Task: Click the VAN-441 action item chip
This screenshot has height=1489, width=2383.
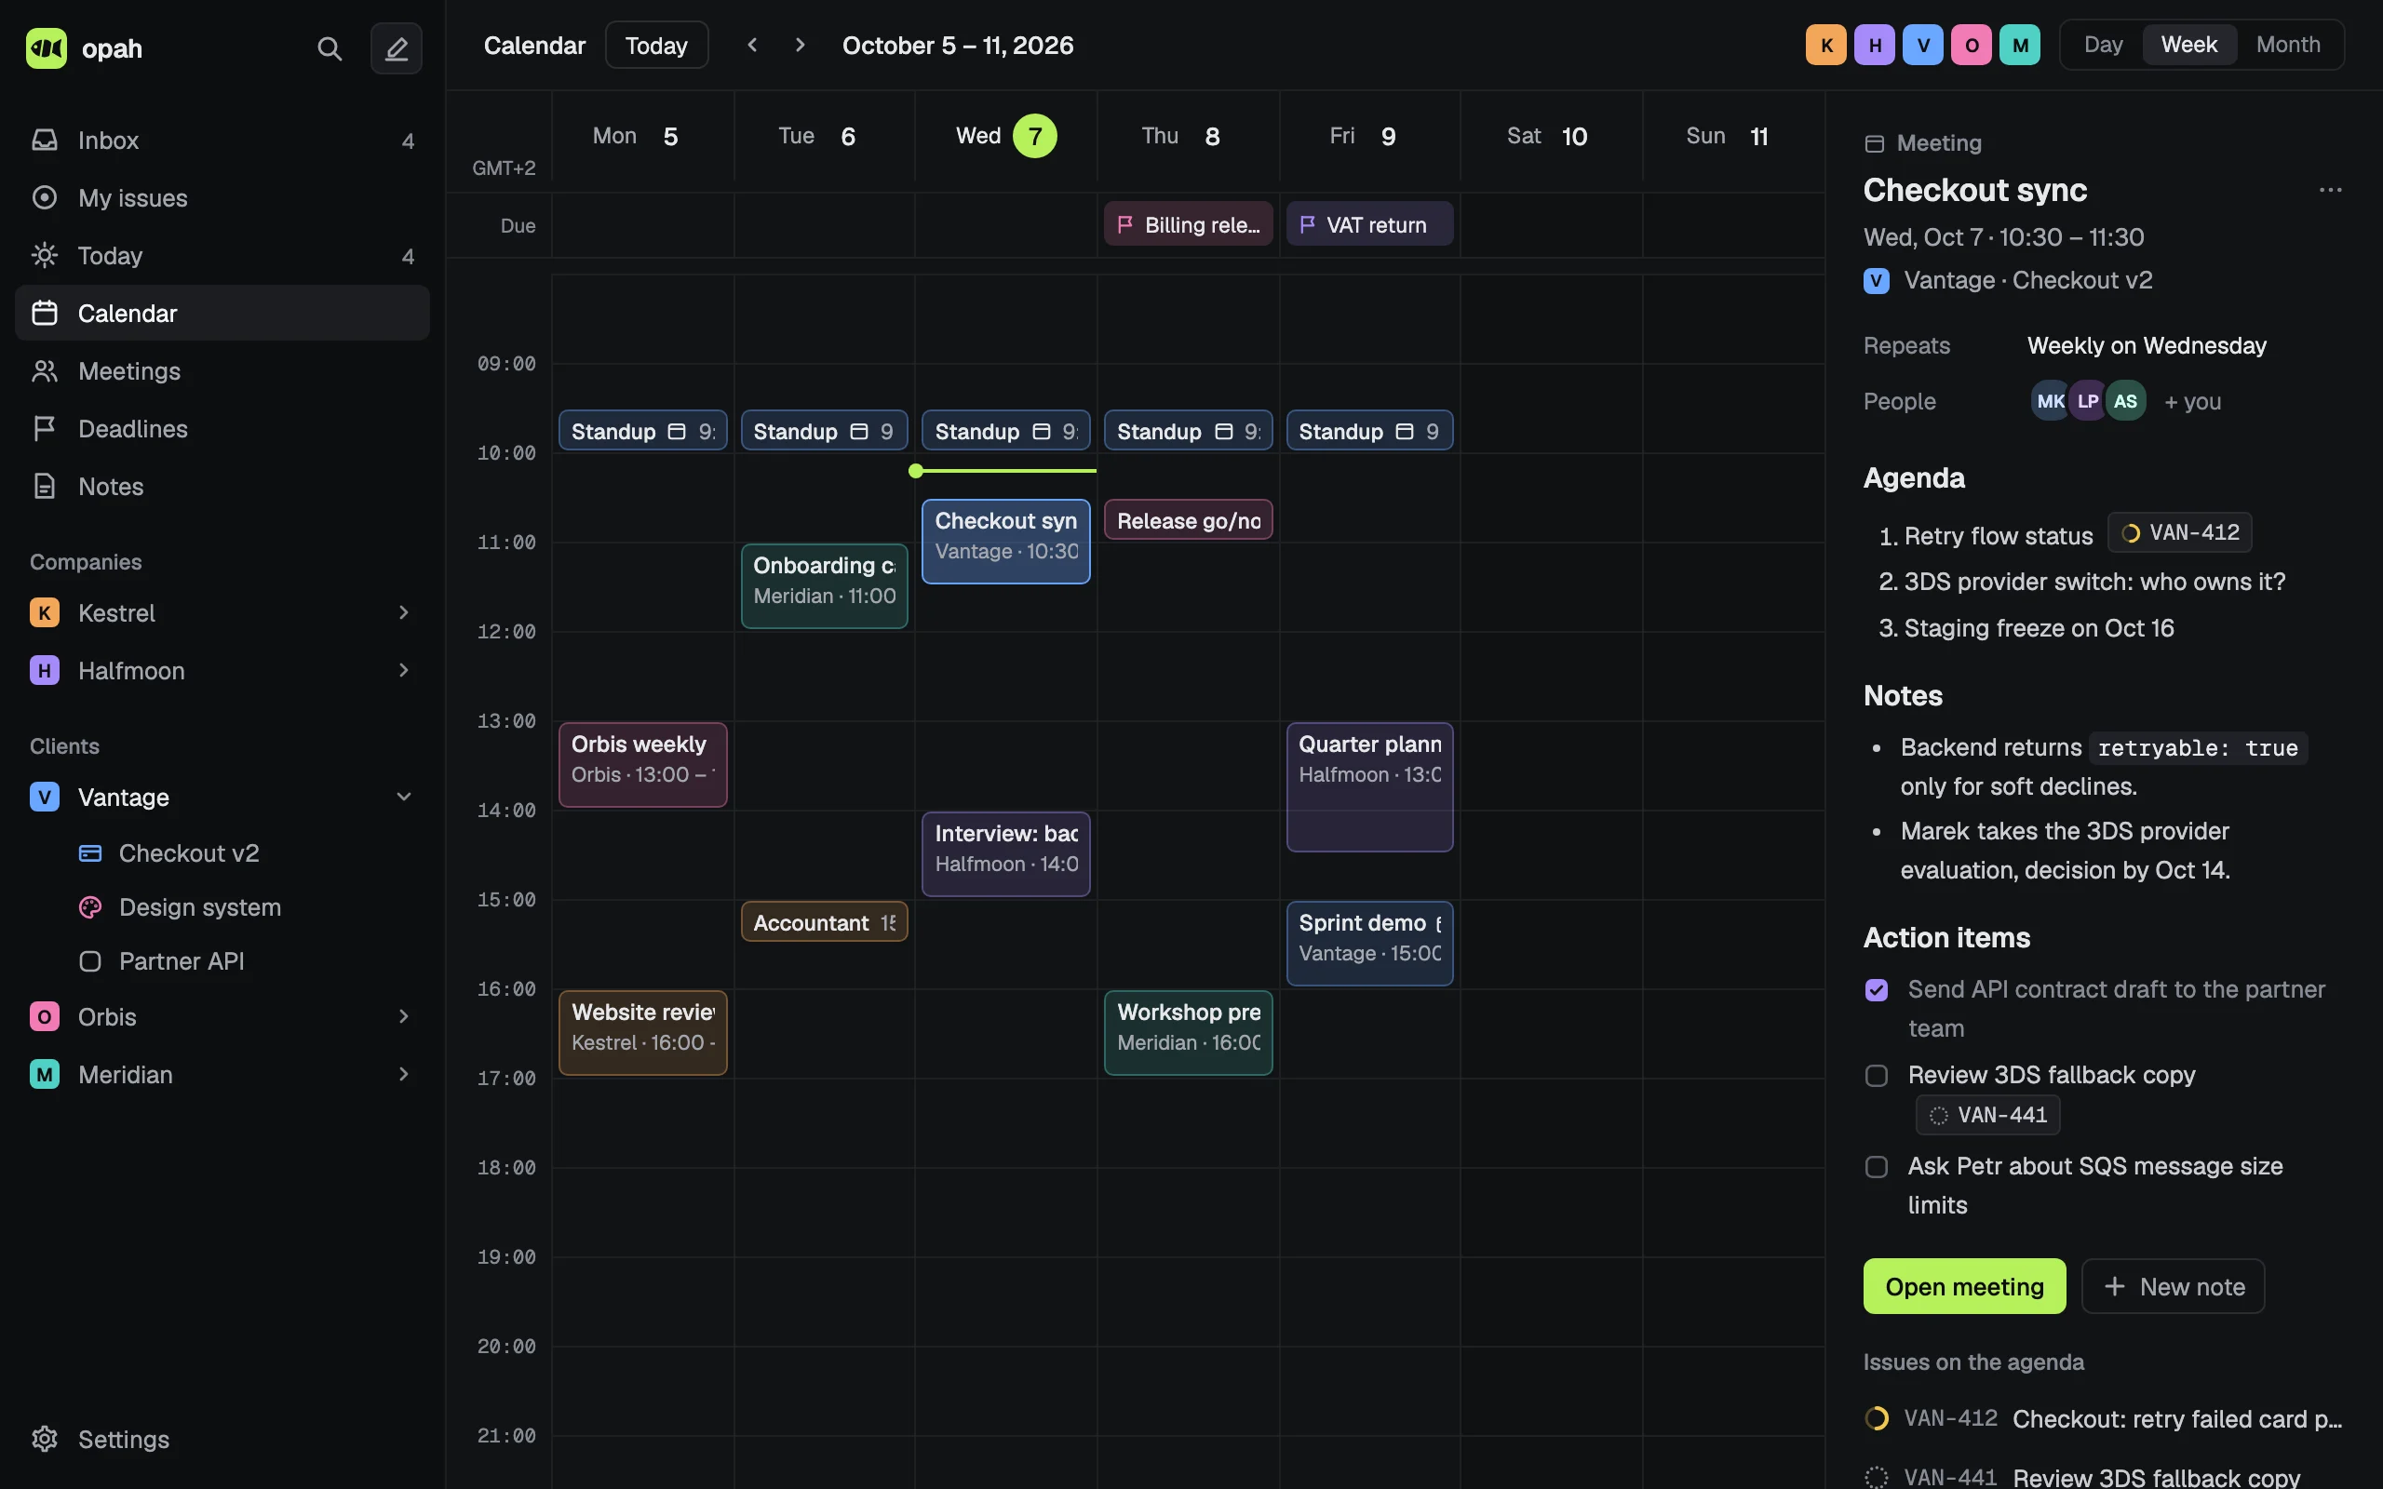Action: coord(1987,1115)
